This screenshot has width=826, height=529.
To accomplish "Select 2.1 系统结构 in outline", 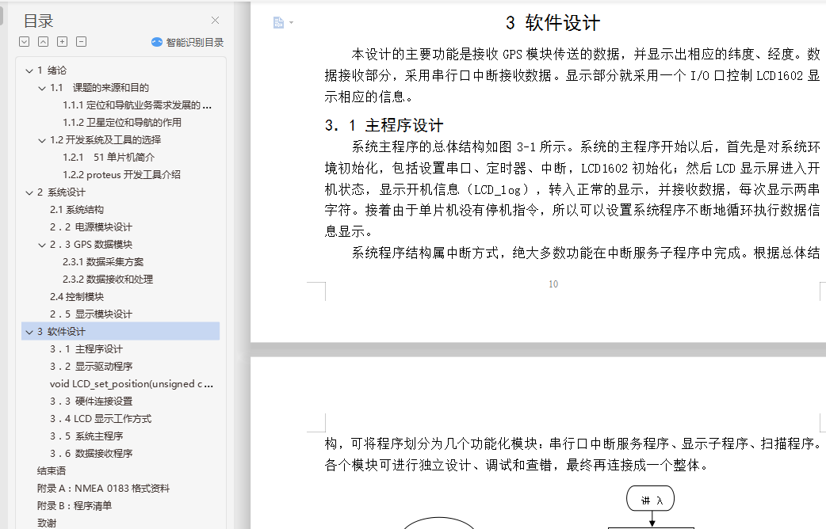I will point(77,210).
